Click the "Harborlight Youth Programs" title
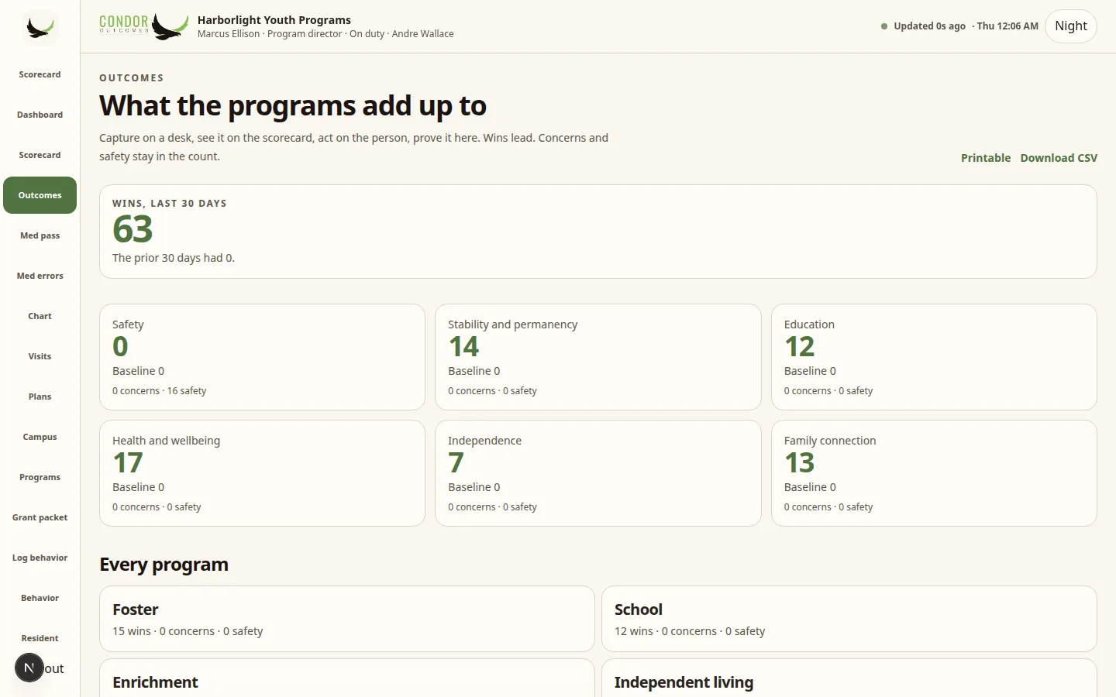This screenshot has width=1116, height=697. pos(274,20)
